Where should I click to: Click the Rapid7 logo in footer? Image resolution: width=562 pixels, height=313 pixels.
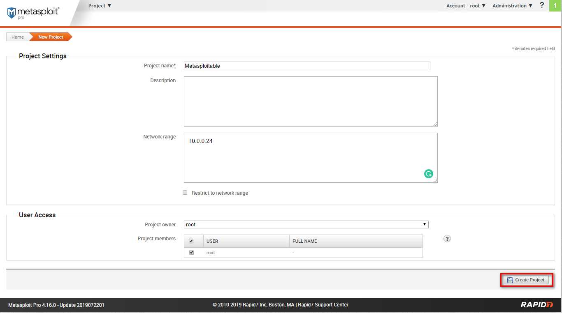tap(537, 305)
